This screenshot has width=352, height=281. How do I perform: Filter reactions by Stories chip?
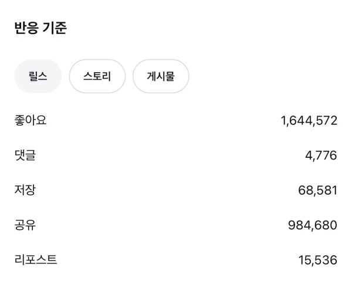(x=97, y=76)
